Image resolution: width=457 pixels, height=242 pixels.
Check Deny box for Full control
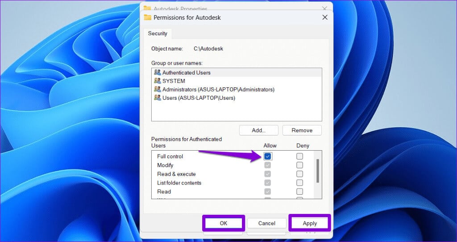pyautogui.click(x=299, y=156)
